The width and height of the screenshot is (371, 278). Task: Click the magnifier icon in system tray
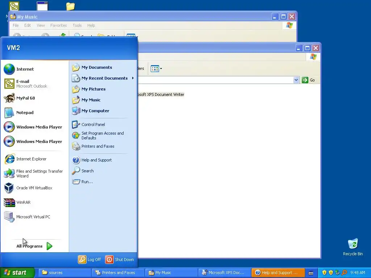coord(344,273)
